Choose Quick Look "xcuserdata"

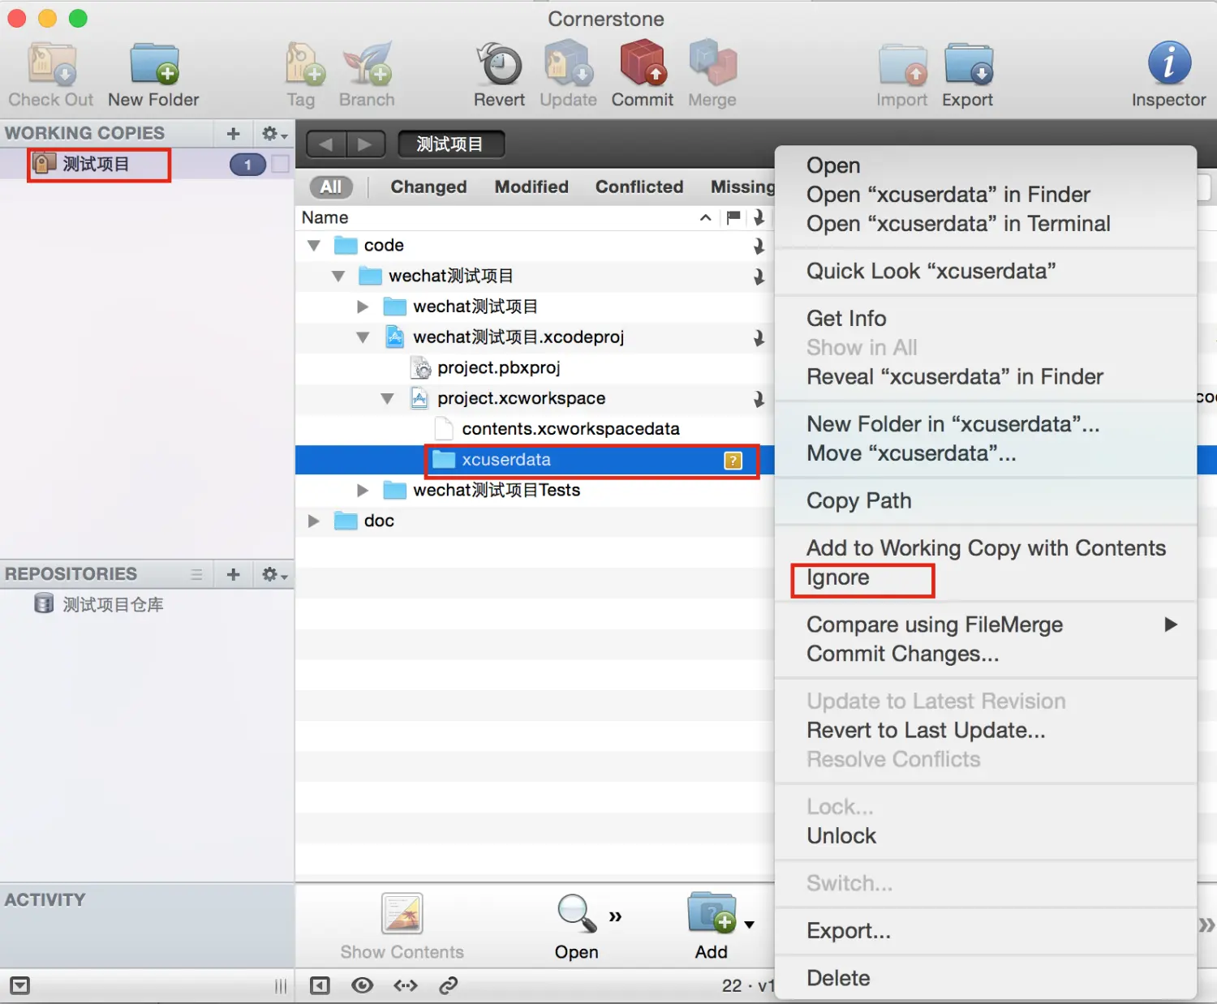click(985, 271)
